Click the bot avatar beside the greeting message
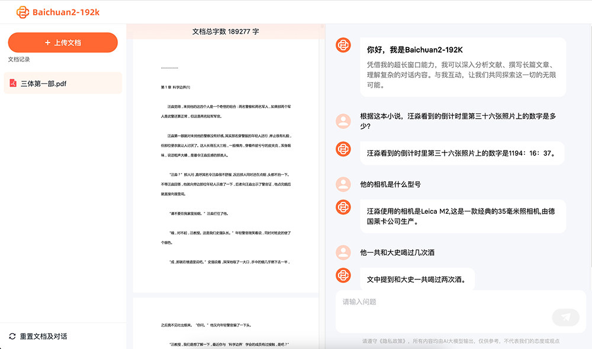 (x=343, y=45)
